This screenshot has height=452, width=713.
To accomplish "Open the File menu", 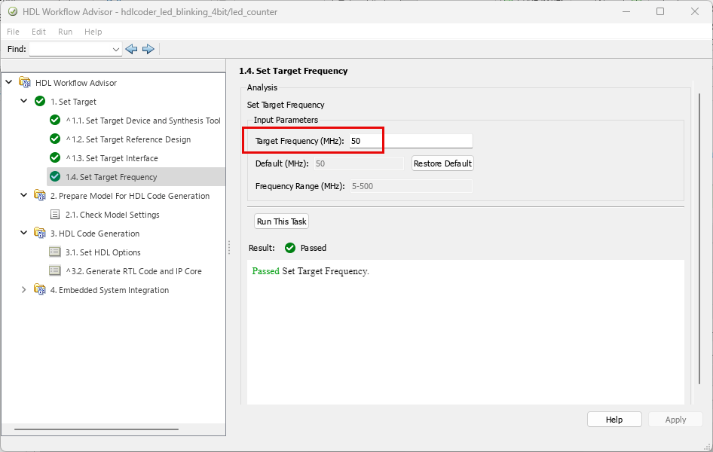I will tap(13, 32).
